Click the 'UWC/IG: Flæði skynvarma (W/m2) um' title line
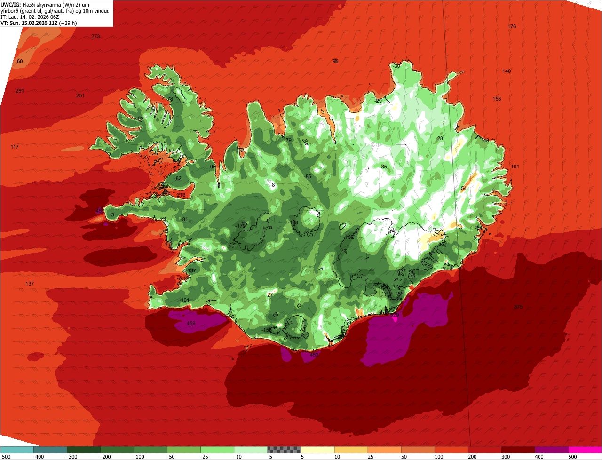This screenshot has width=602, height=460. (x=45, y=4)
